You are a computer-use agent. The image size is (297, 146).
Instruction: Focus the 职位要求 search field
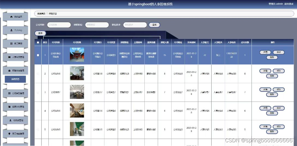(x=135, y=25)
